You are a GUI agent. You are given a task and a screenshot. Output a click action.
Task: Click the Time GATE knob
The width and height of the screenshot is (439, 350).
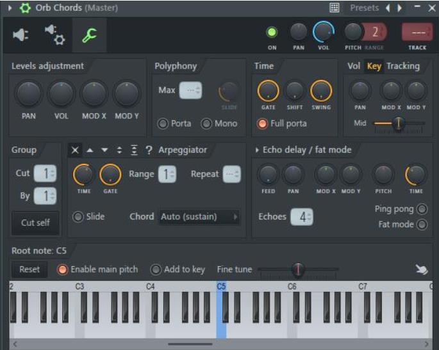tap(268, 91)
